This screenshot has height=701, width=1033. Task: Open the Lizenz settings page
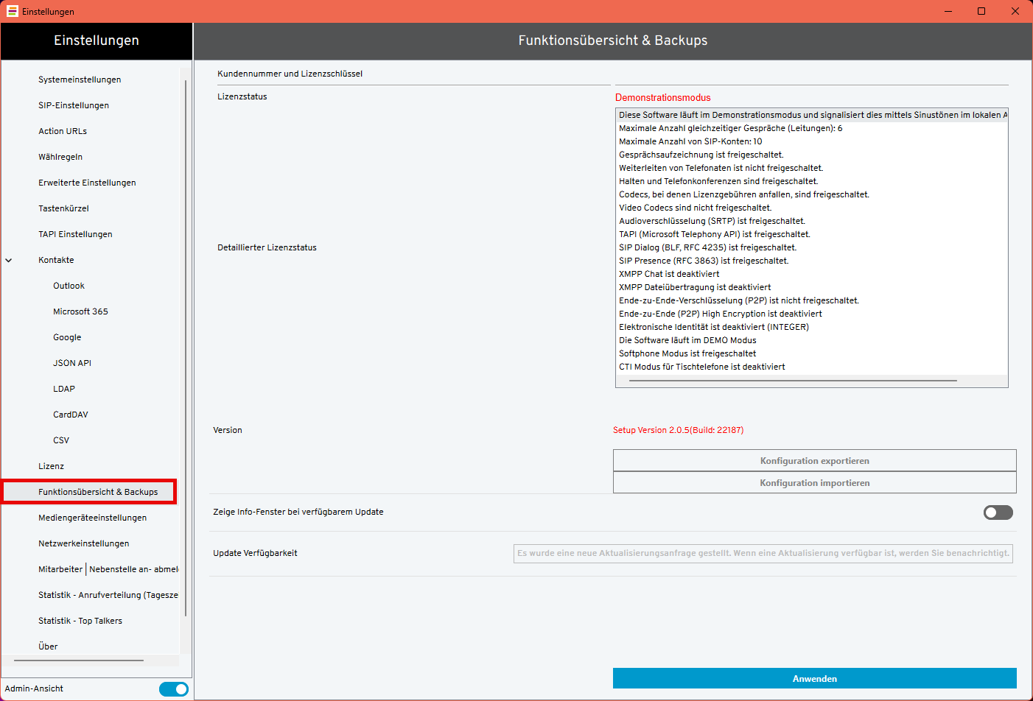point(51,466)
